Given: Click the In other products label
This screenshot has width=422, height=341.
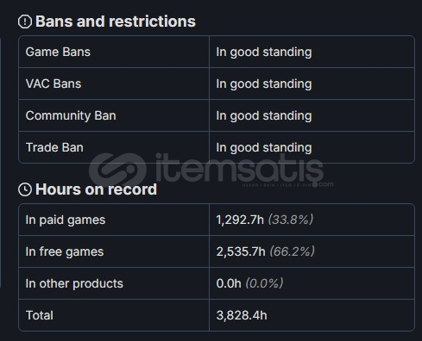Looking at the screenshot, I should tap(74, 283).
